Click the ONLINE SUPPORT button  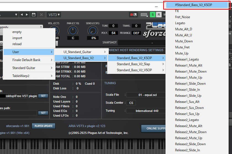tap(154, 128)
